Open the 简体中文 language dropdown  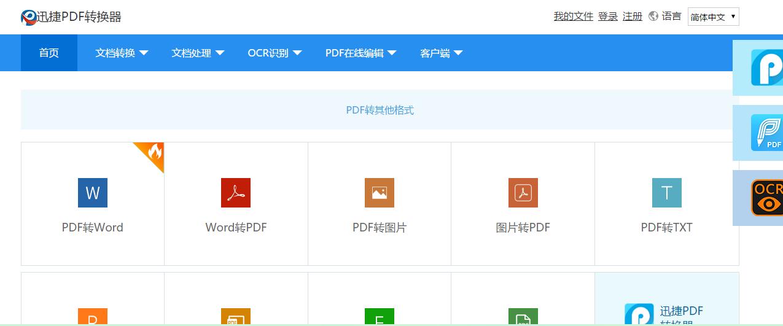(713, 17)
